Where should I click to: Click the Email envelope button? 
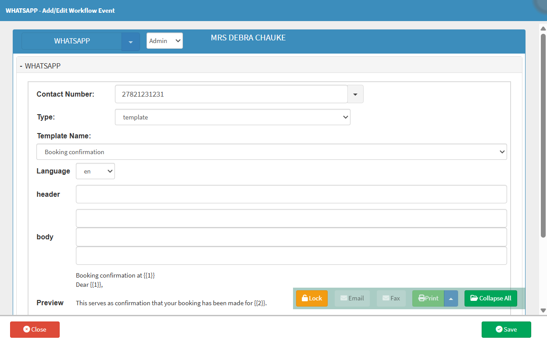[352, 298]
